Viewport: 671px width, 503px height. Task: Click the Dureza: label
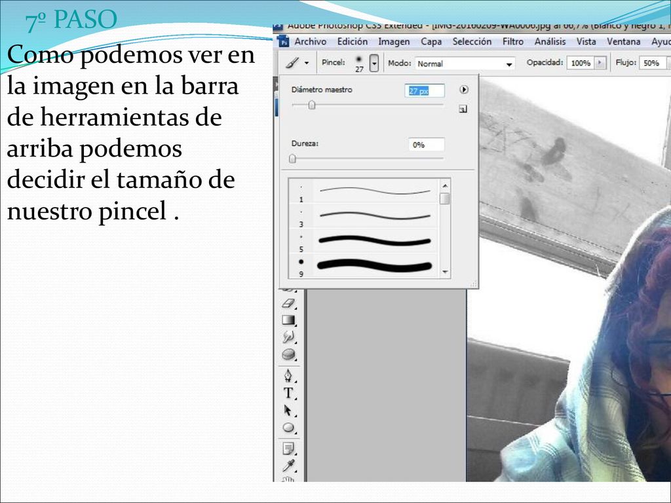pyautogui.click(x=305, y=143)
